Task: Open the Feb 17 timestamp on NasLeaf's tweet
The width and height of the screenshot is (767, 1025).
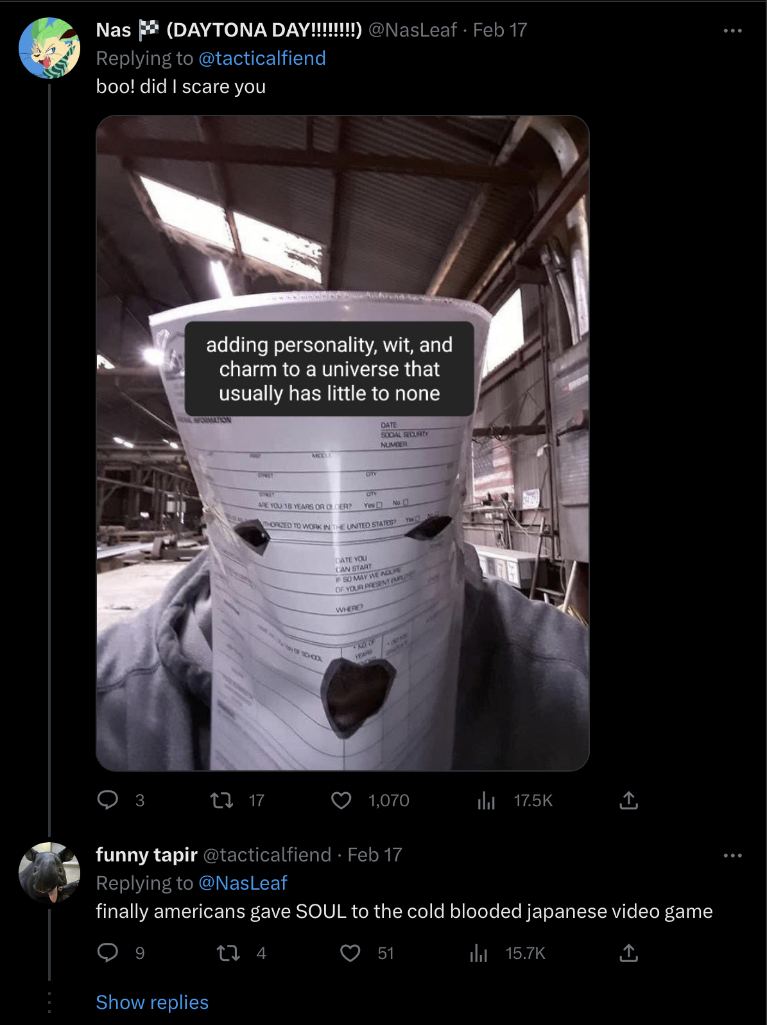Action: (x=499, y=30)
